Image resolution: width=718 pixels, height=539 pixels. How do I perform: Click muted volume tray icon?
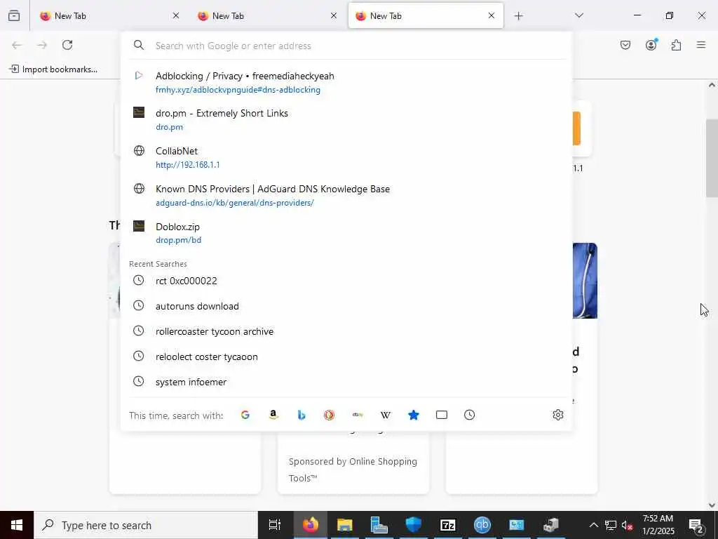coord(628,525)
